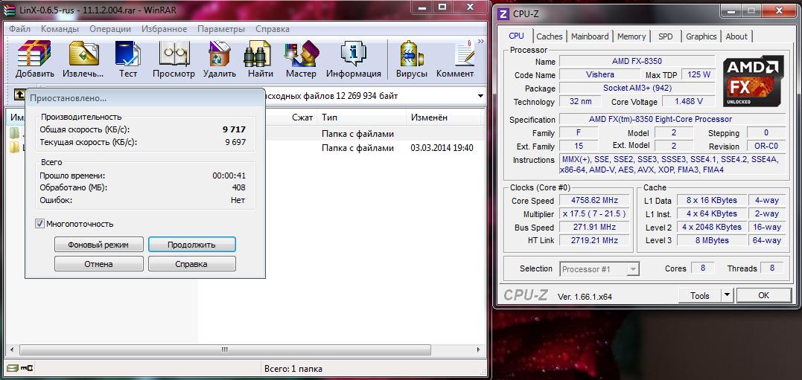This screenshot has height=380, width=802.
Task: Click the Тест toolbar icon in WinRAR
Action: [128, 59]
